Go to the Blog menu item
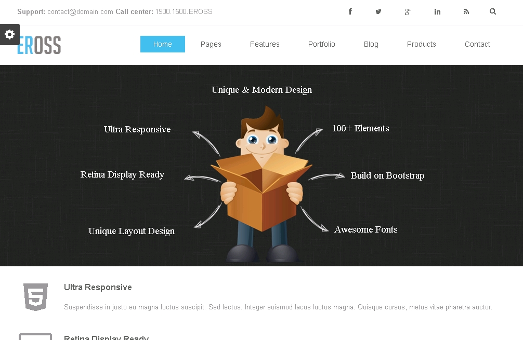The image size is (523, 340). 371,44
